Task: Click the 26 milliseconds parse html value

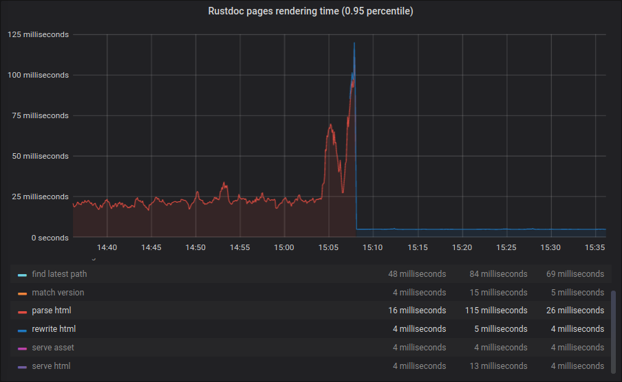Action: (575, 311)
